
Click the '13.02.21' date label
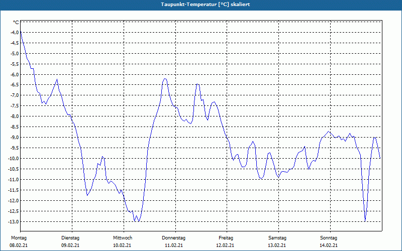pyautogui.click(x=277, y=245)
